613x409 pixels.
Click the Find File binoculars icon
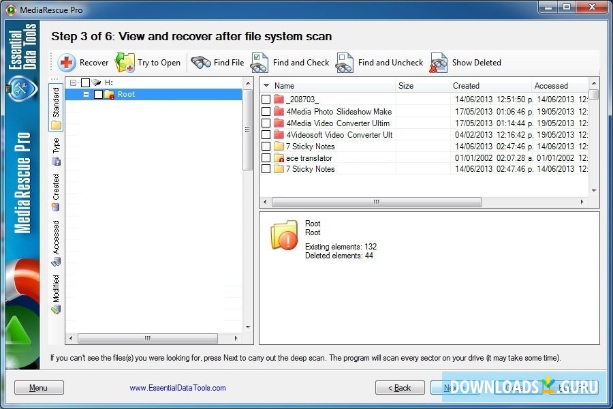(x=200, y=62)
